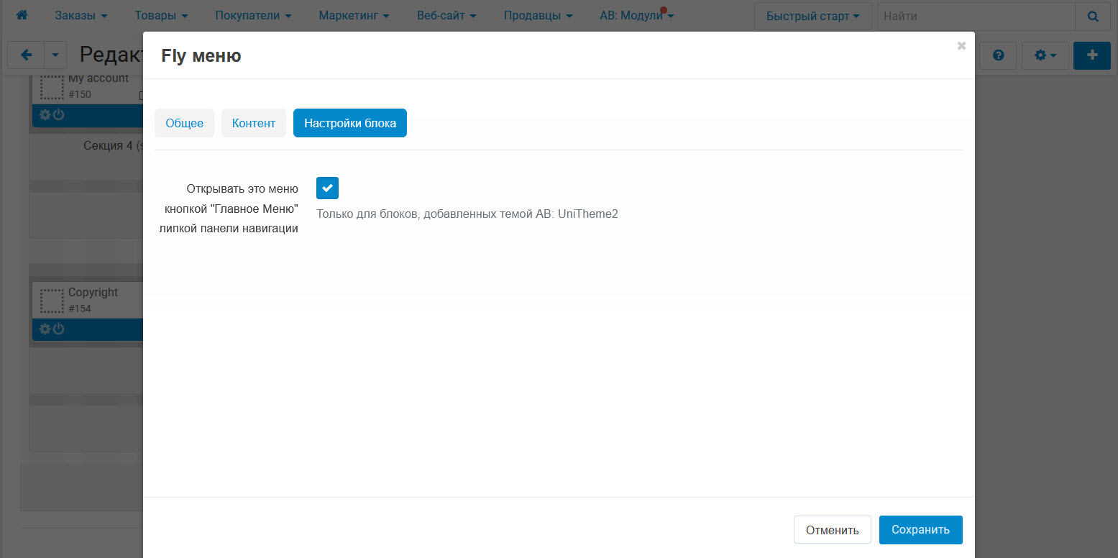Viewport: 1118px width, 558px height.
Task: Click the Fly меню dialog title
Action: [x=201, y=55]
